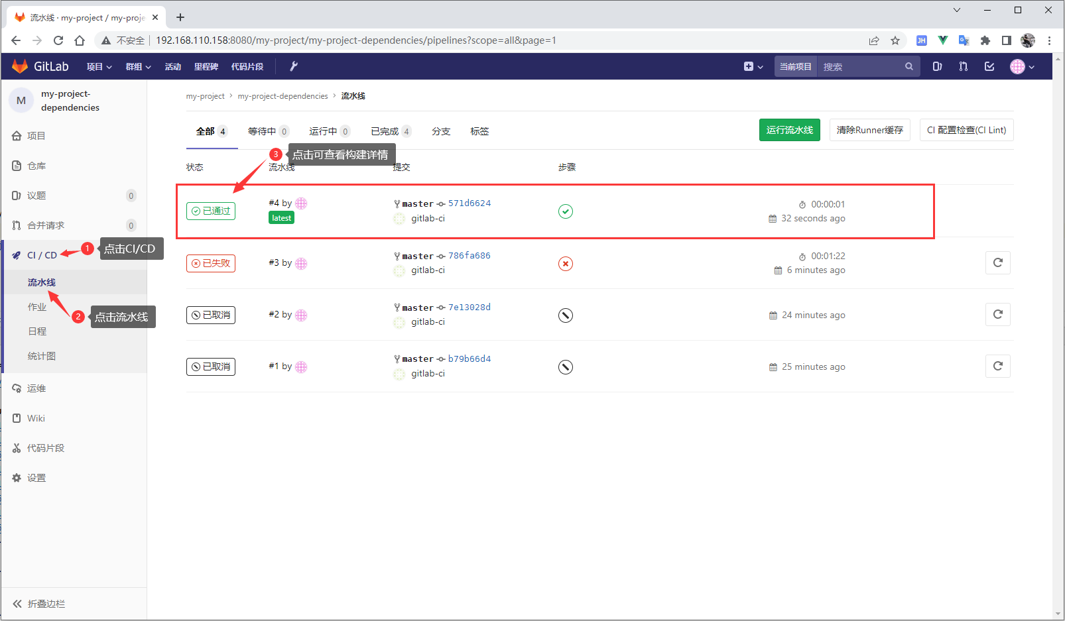1065x621 pixels.
Task: Click the 已取消 status badge of pipeline #2
Action: click(211, 315)
